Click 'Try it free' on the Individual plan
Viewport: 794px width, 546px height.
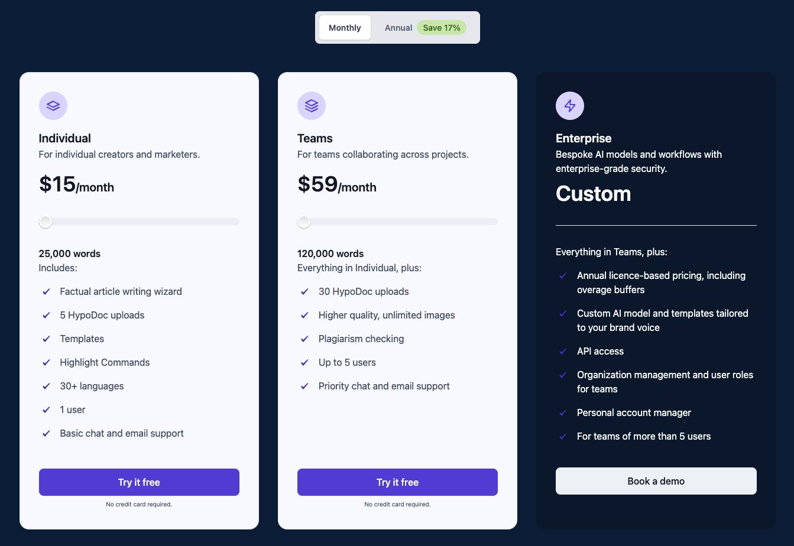coord(139,482)
